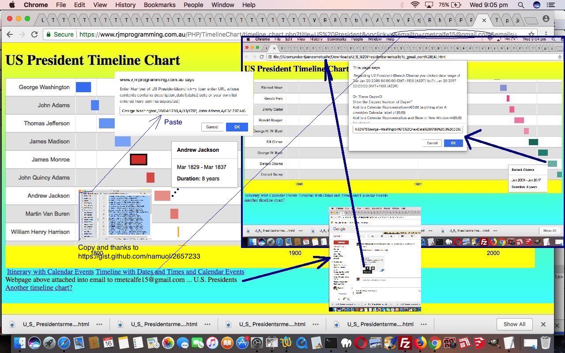The image size is (565, 353).
Task: Open the Trash in the Dock
Action: [546, 342]
